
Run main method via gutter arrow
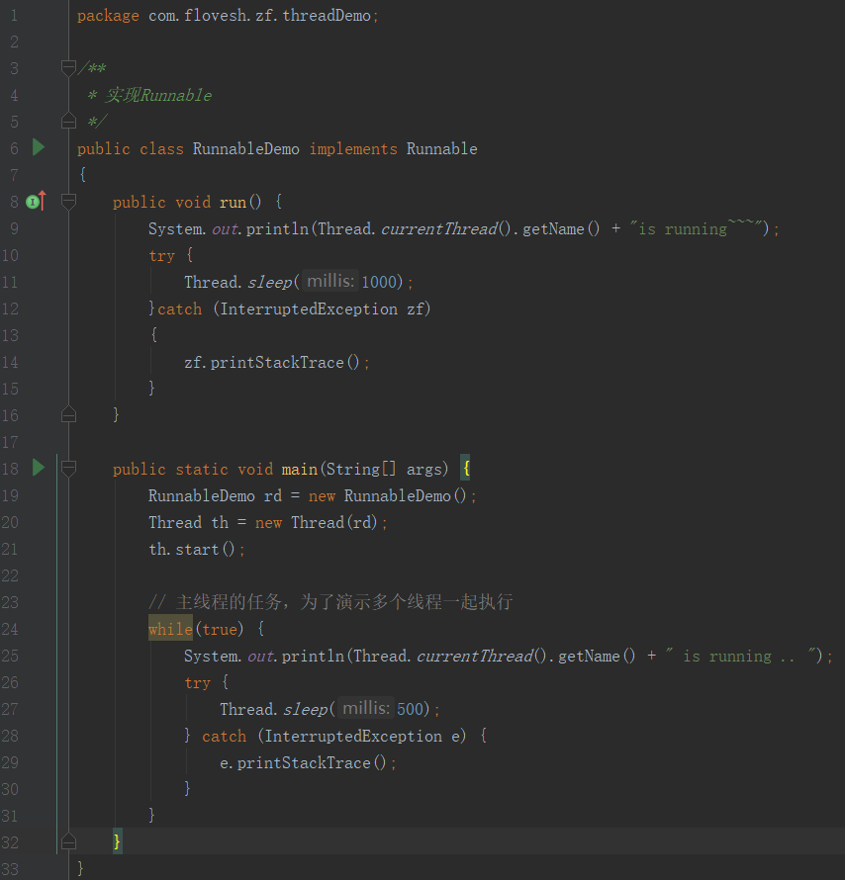pyautogui.click(x=39, y=468)
